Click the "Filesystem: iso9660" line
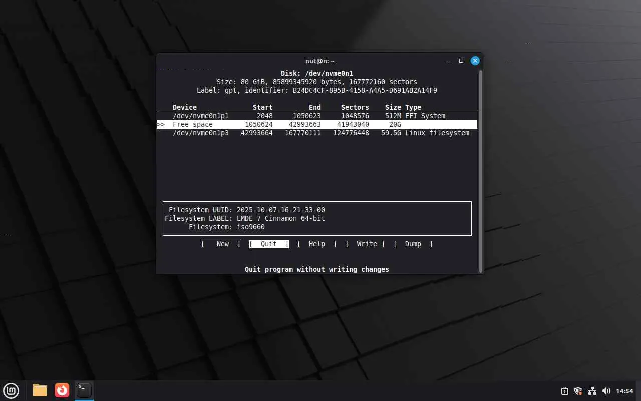 click(227, 227)
